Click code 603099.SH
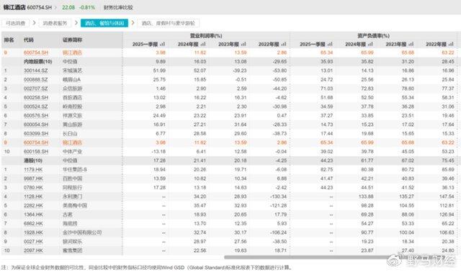This screenshot has height=272, width=461. coord(36,134)
